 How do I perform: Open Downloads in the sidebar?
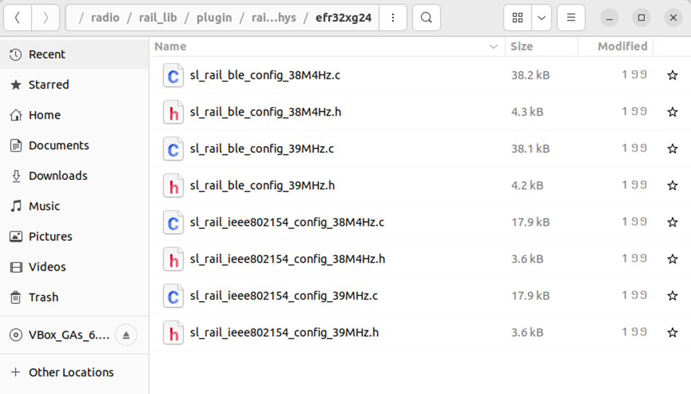click(57, 176)
